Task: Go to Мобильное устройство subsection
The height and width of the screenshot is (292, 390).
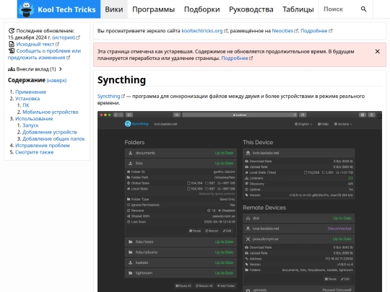Action: pyautogui.click(x=51, y=112)
